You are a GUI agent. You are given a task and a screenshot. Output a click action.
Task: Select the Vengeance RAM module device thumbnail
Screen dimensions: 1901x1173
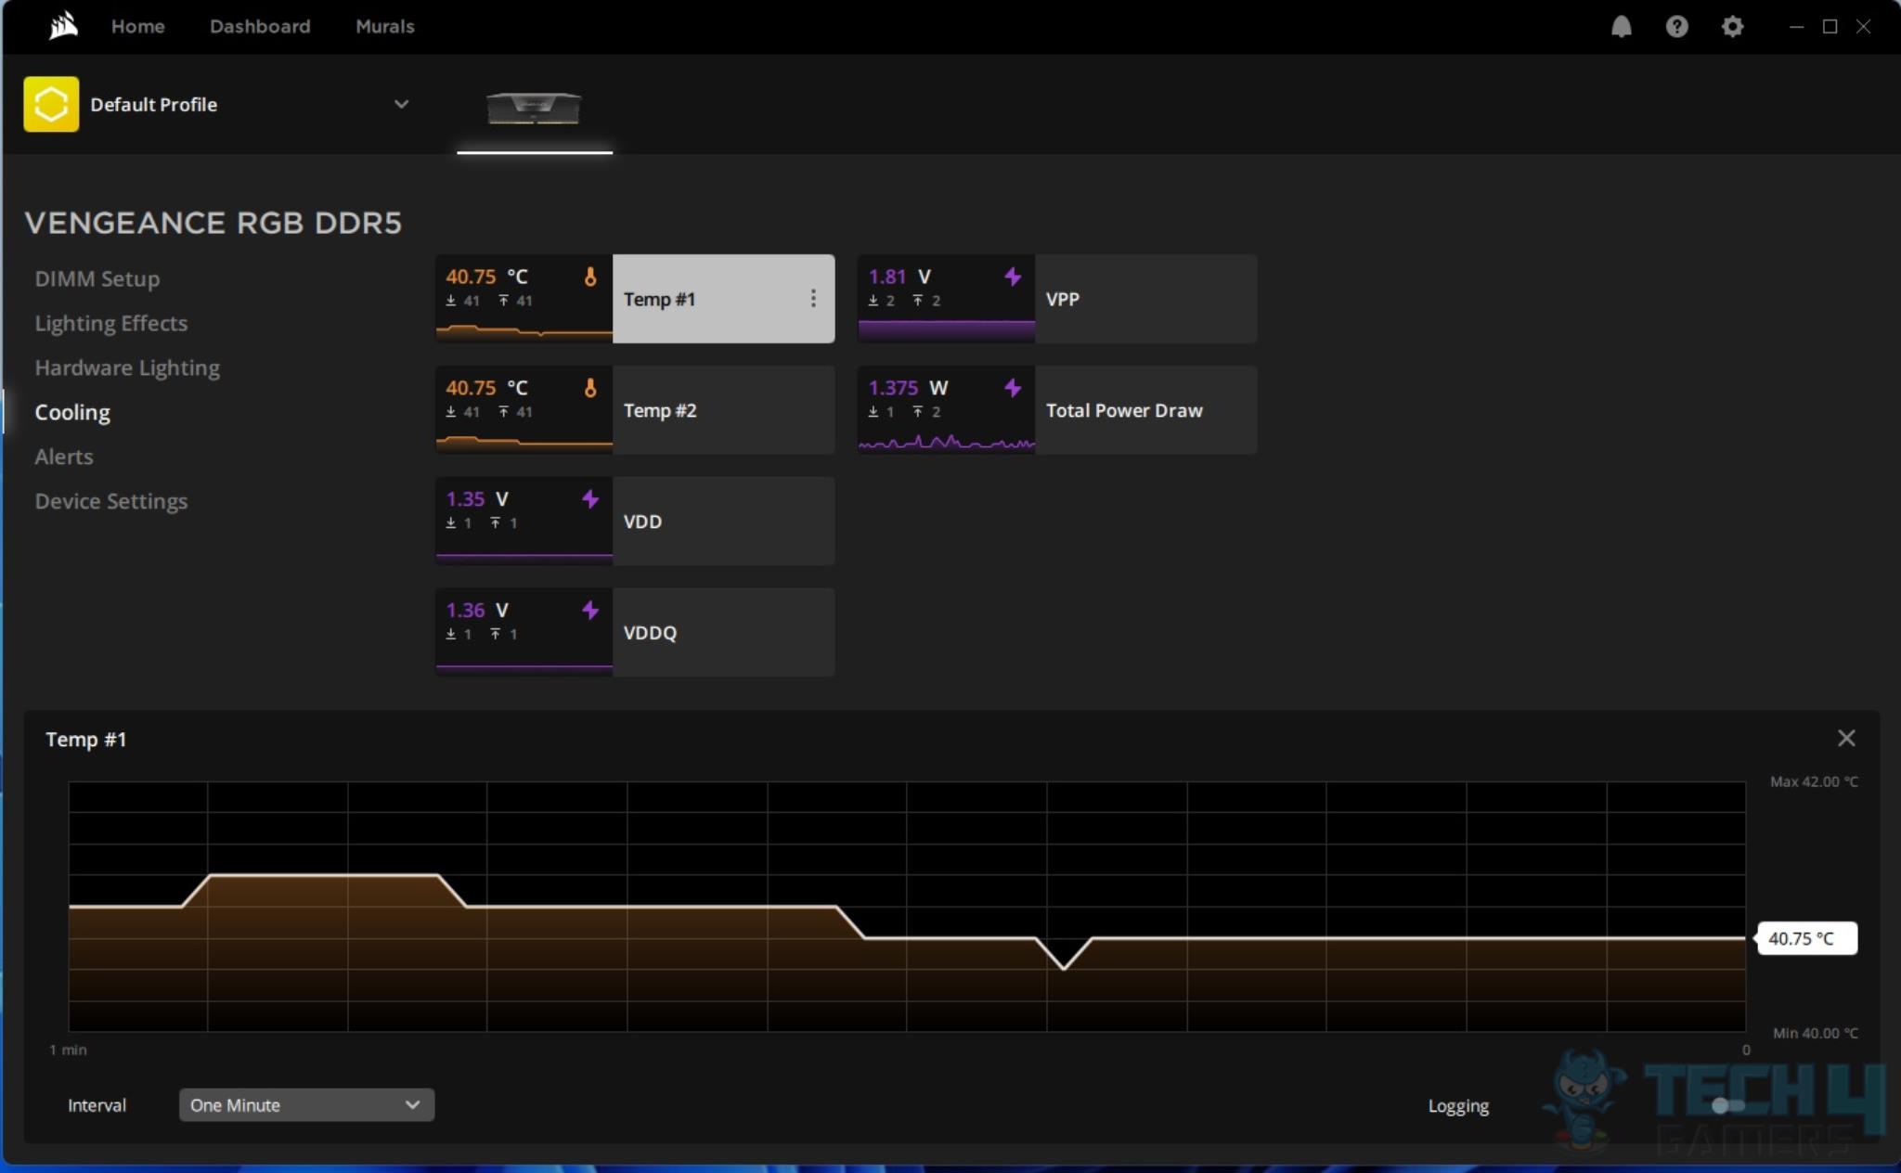click(x=534, y=108)
